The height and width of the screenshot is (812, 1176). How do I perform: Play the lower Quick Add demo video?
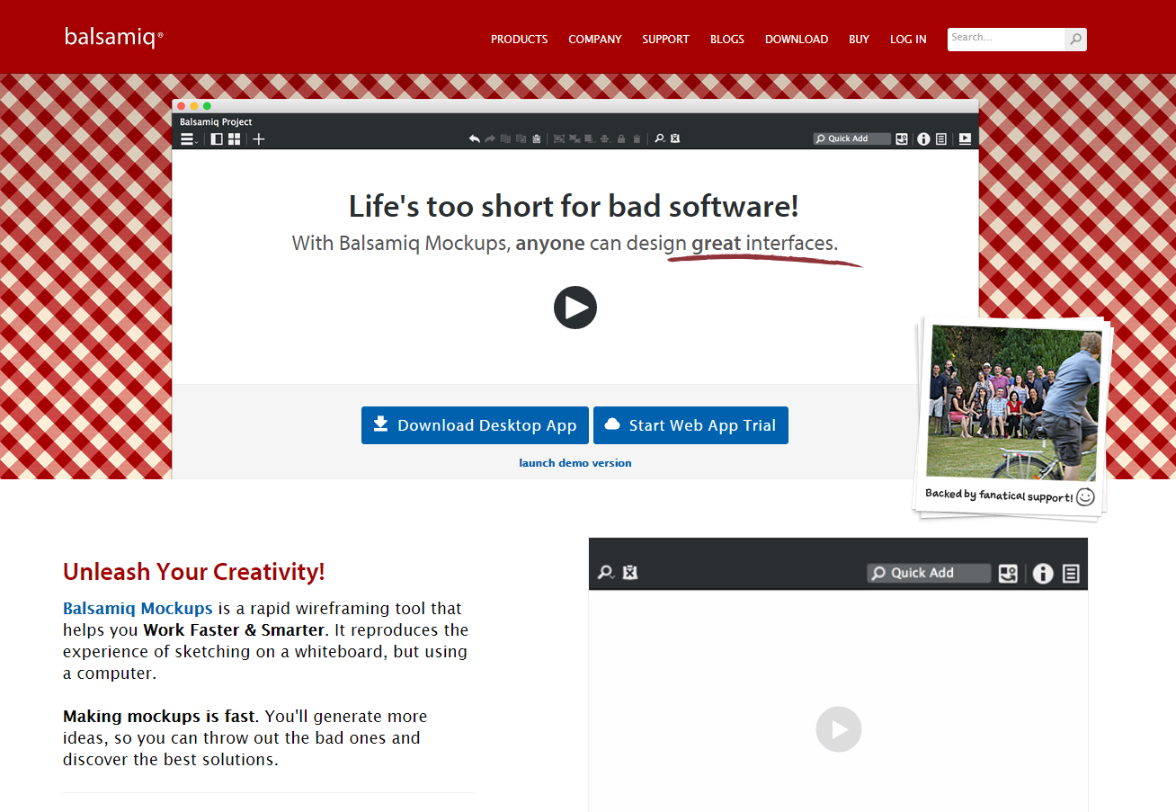[x=839, y=729]
